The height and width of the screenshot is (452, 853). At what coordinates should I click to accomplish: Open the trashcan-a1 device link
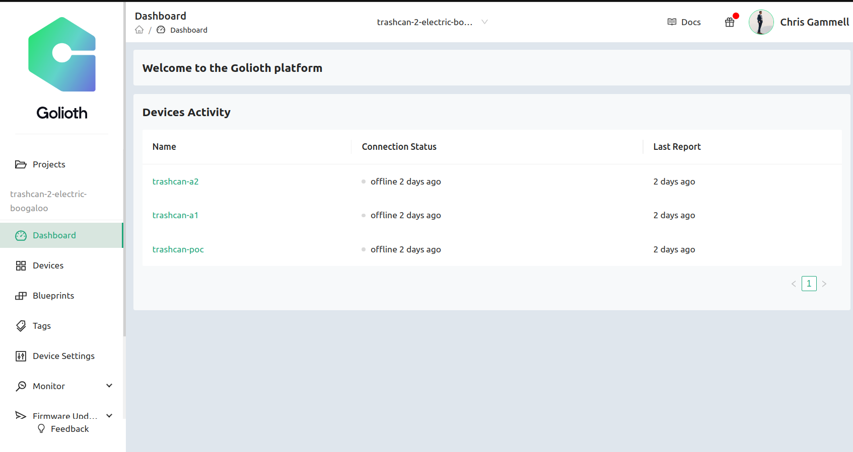[x=175, y=215]
